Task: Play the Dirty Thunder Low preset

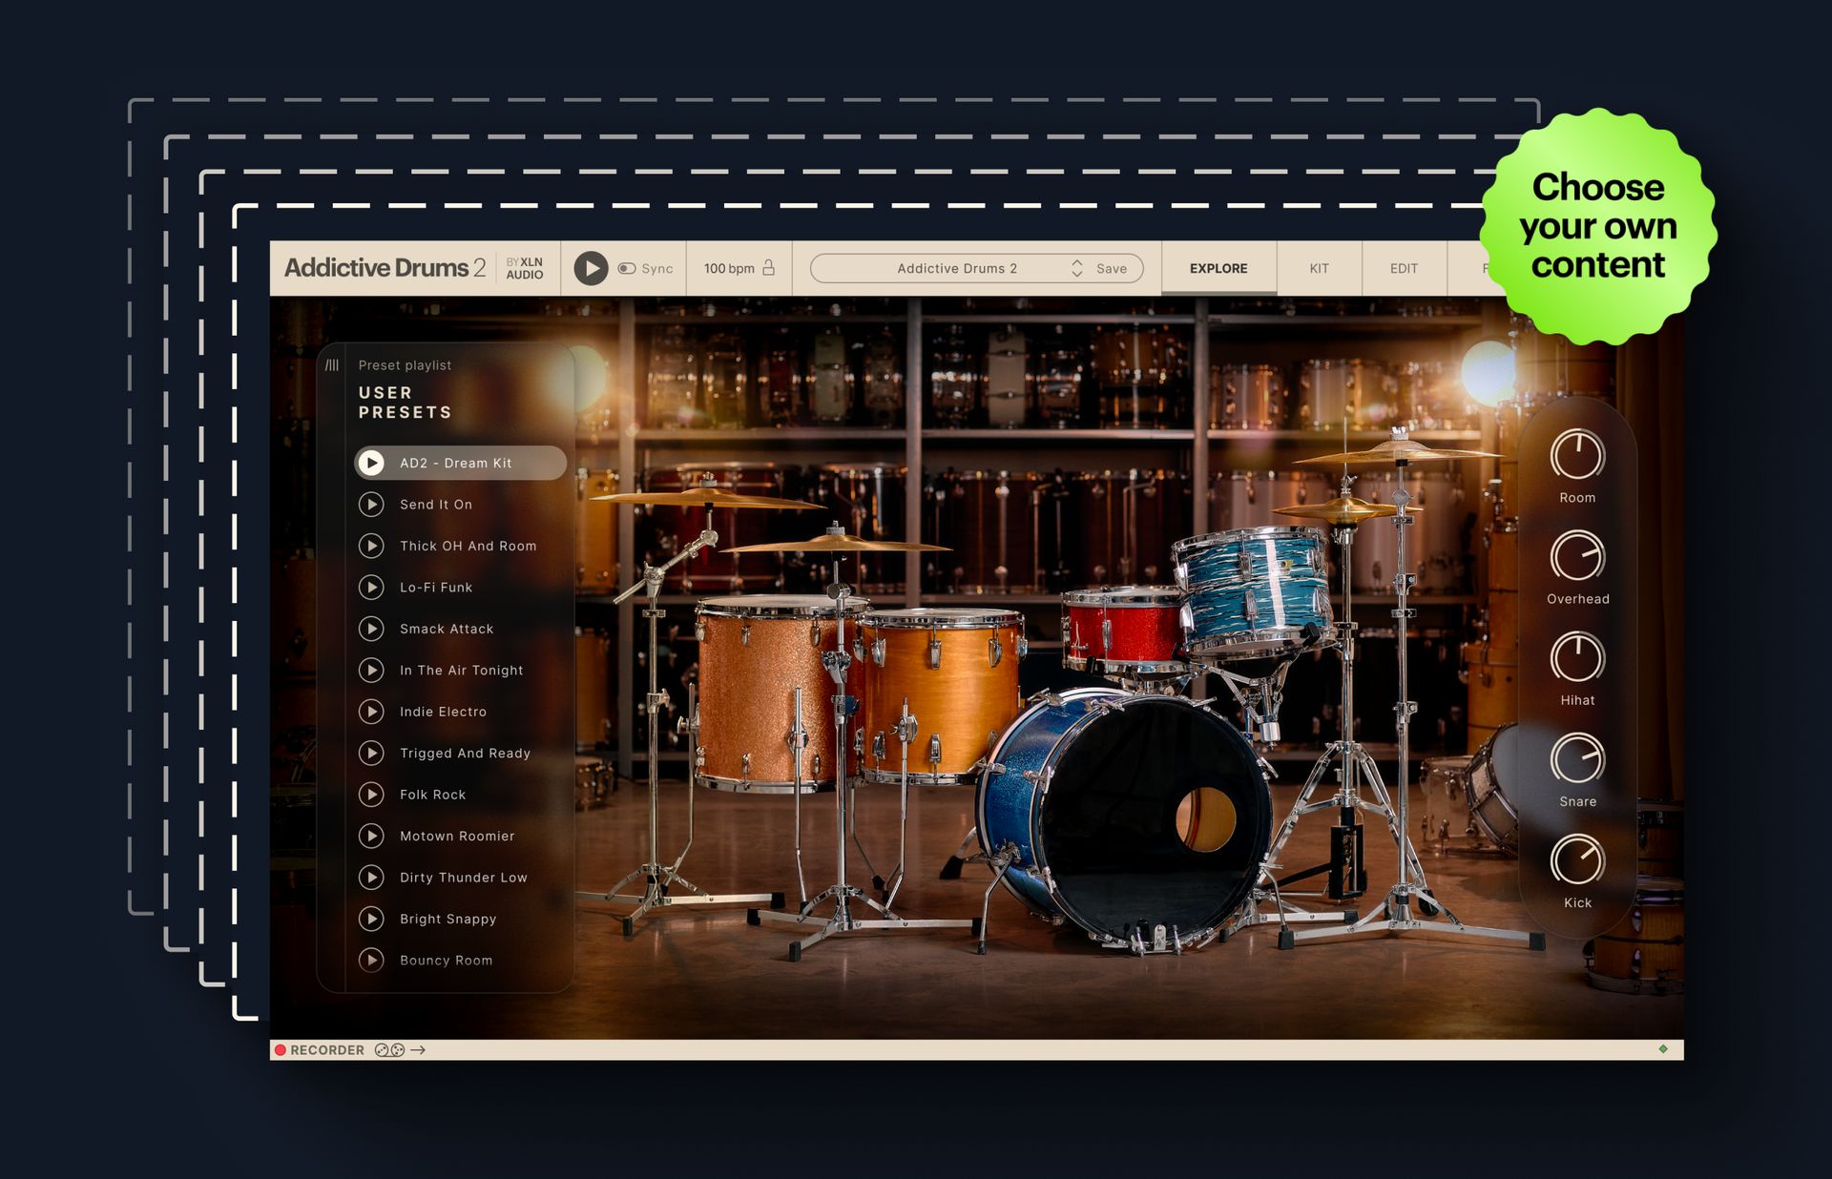Action: tap(371, 877)
